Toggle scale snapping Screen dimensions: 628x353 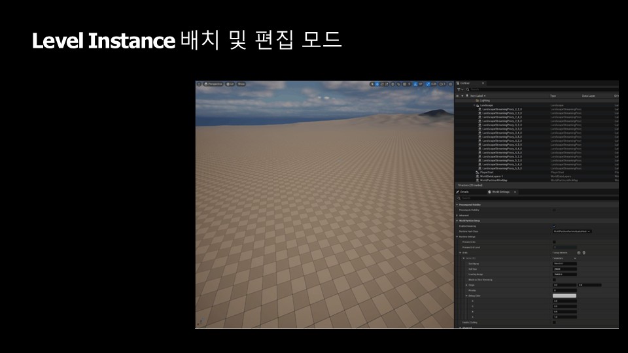point(428,84)
